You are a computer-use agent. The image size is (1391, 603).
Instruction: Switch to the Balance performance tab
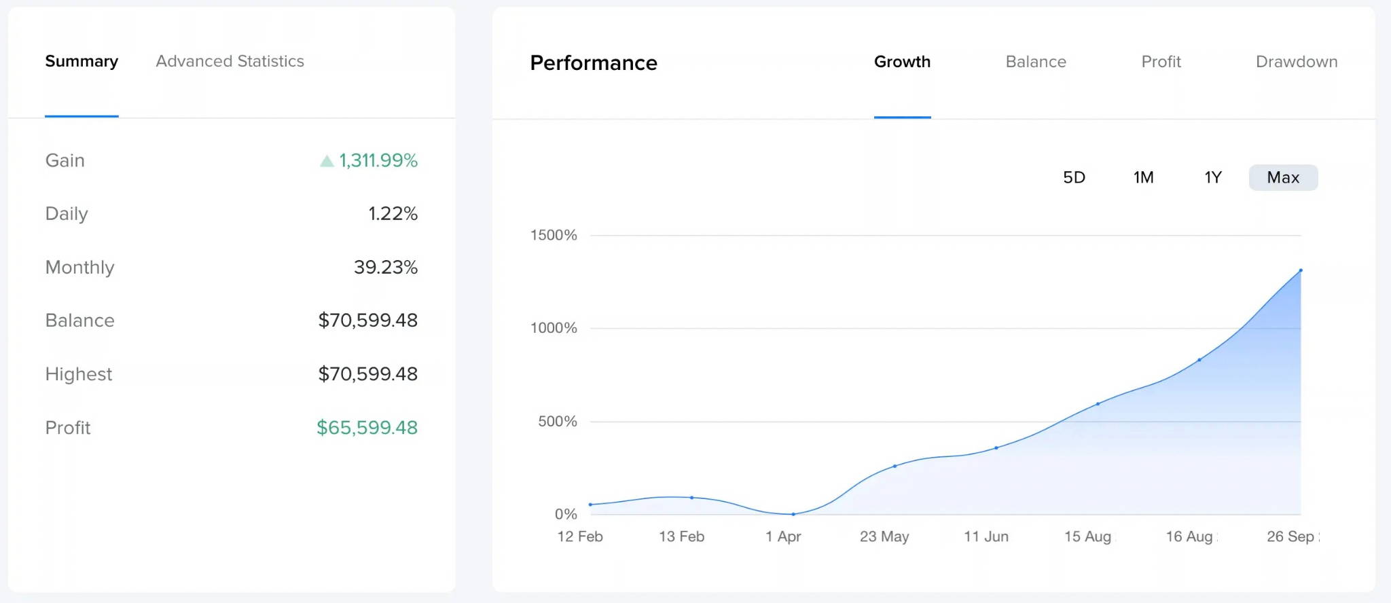pos(1036,62)
